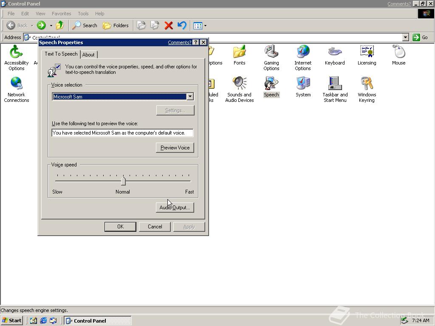Open Sounds and Audio Devices icon
The width and height of the screenshot is (435, 326).
click(x=240, y=89)
